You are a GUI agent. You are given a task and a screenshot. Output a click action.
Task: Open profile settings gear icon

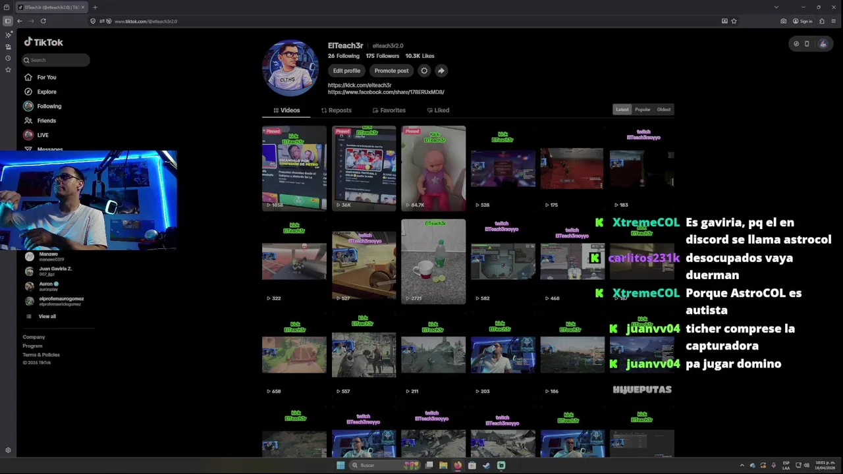[424, 70]
